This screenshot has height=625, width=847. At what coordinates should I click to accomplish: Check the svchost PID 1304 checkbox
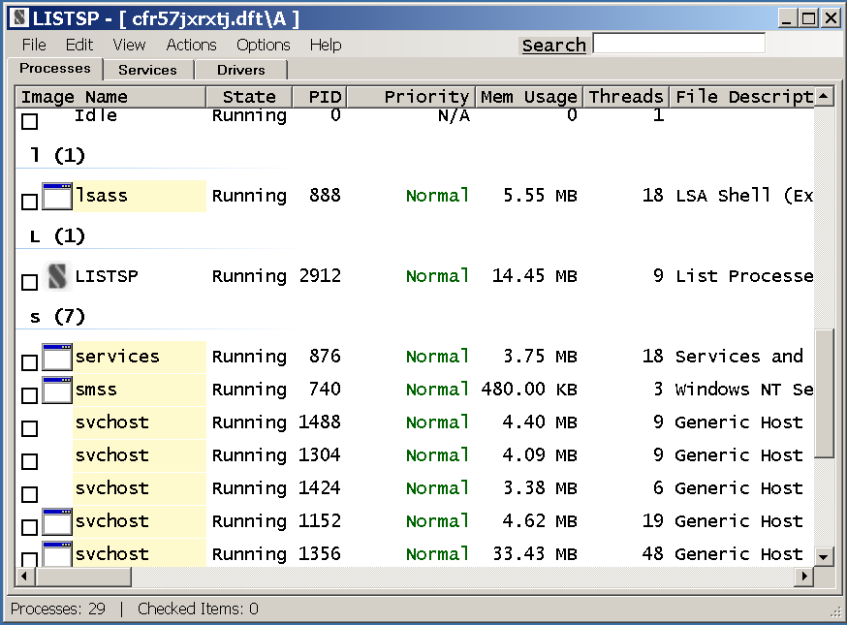point(30,461)
